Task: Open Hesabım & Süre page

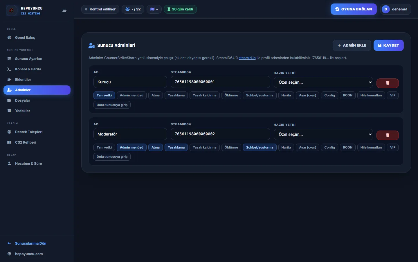Action: pos(37,164)
